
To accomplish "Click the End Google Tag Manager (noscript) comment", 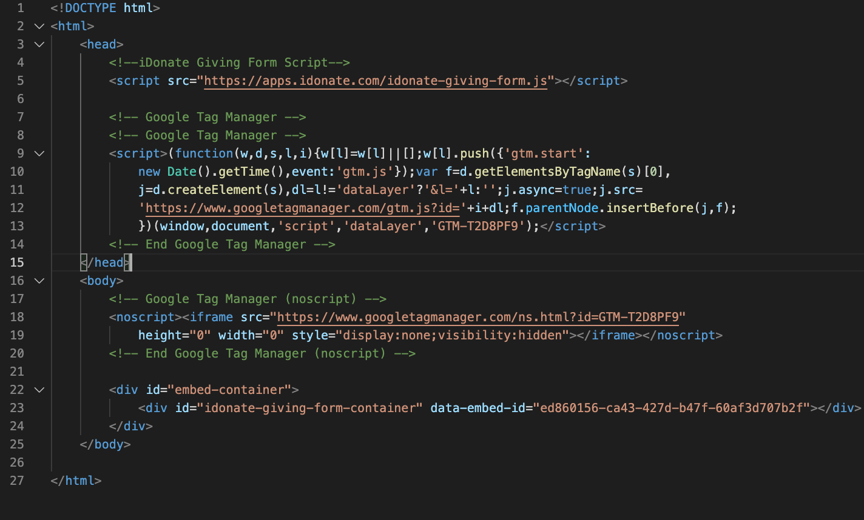I will click(262, 353).
